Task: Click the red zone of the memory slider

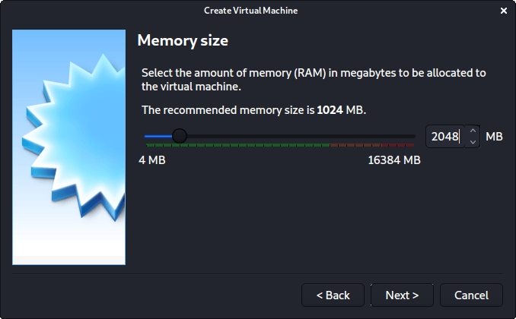Action: click(x=400, y=144)
